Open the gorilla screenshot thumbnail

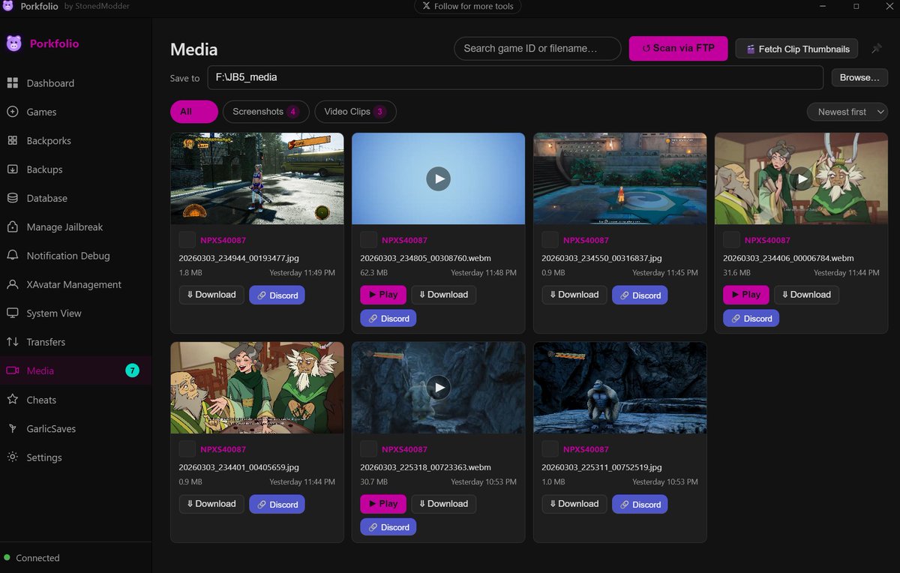620,388
